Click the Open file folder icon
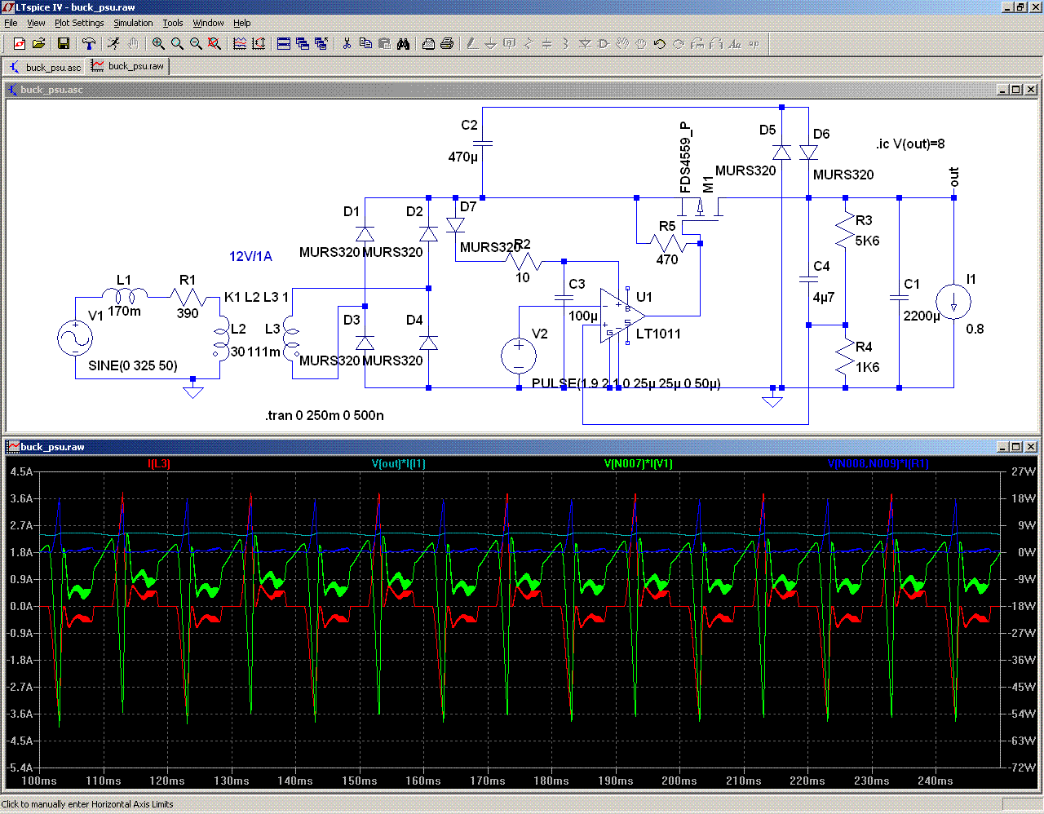This screenshot has width=1044, height=814. 38,44
